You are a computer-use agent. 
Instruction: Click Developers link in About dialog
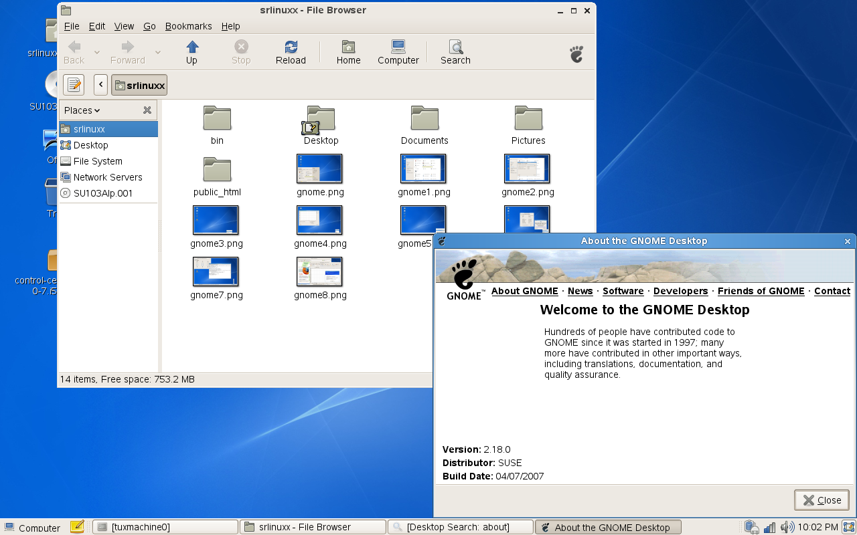680,291
